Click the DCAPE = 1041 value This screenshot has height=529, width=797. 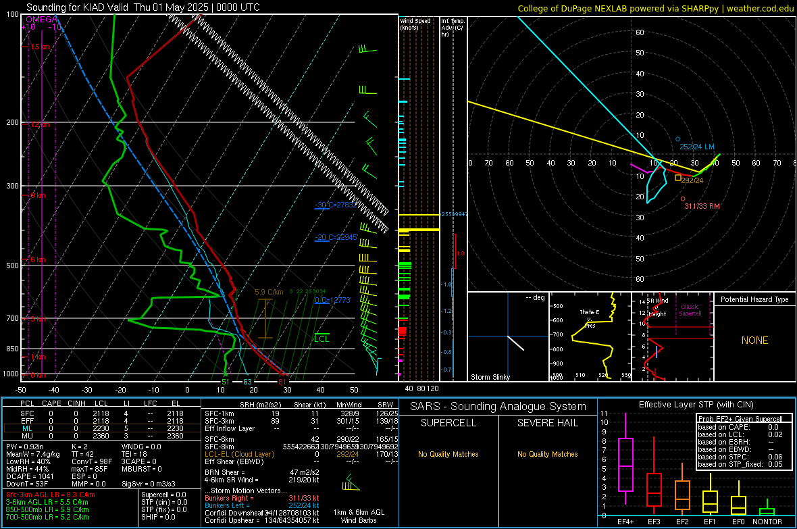pos(30,476)
